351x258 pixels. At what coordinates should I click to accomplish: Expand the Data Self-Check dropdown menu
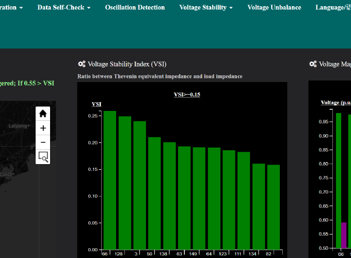[x=64, y=8]
